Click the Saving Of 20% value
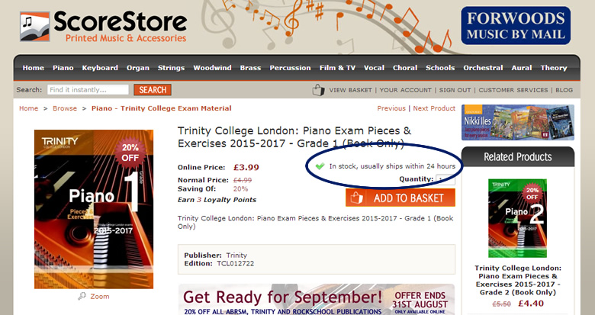Viewport: 595px width, 315px height. pyautogui.click(x=240, y=188)
